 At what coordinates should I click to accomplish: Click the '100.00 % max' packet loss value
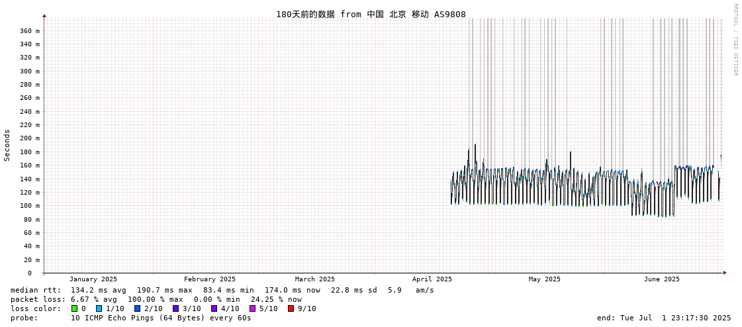(155, 300)
